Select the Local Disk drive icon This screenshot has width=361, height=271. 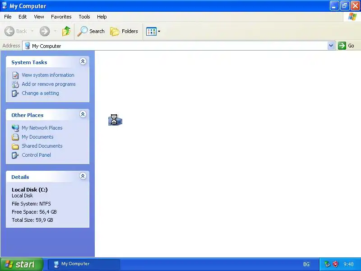115,120
